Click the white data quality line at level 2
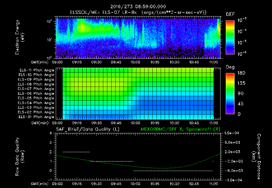 [76, 152]
